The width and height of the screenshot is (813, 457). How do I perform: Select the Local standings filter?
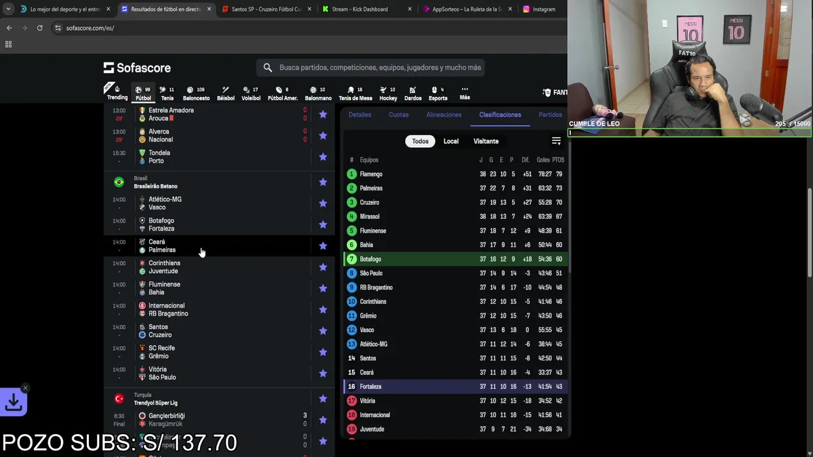tap(451, 141)
